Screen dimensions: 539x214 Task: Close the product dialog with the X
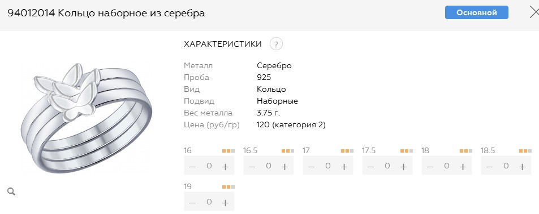click(534, 12)
